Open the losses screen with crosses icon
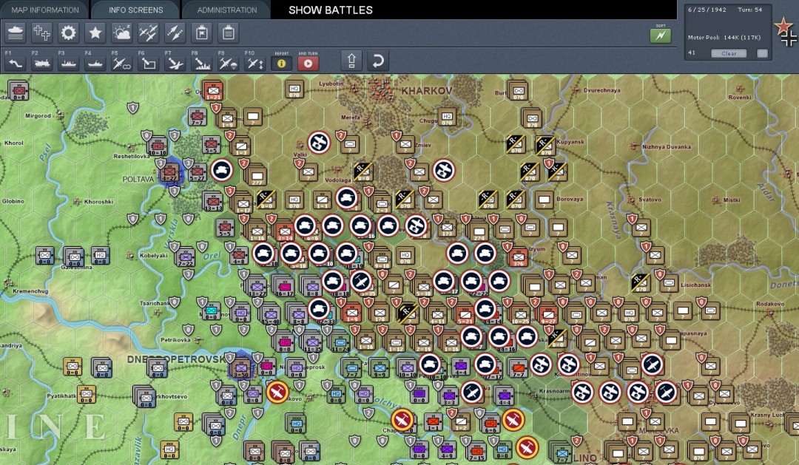Screen dimensions: 799x465 [42, 33]
